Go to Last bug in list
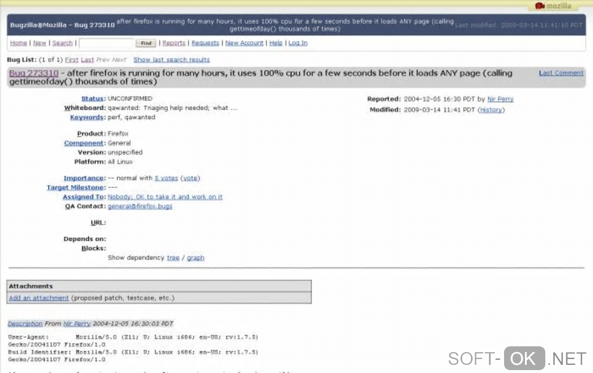The width and height of the screenshot is (593, 373). click(87, 60)
